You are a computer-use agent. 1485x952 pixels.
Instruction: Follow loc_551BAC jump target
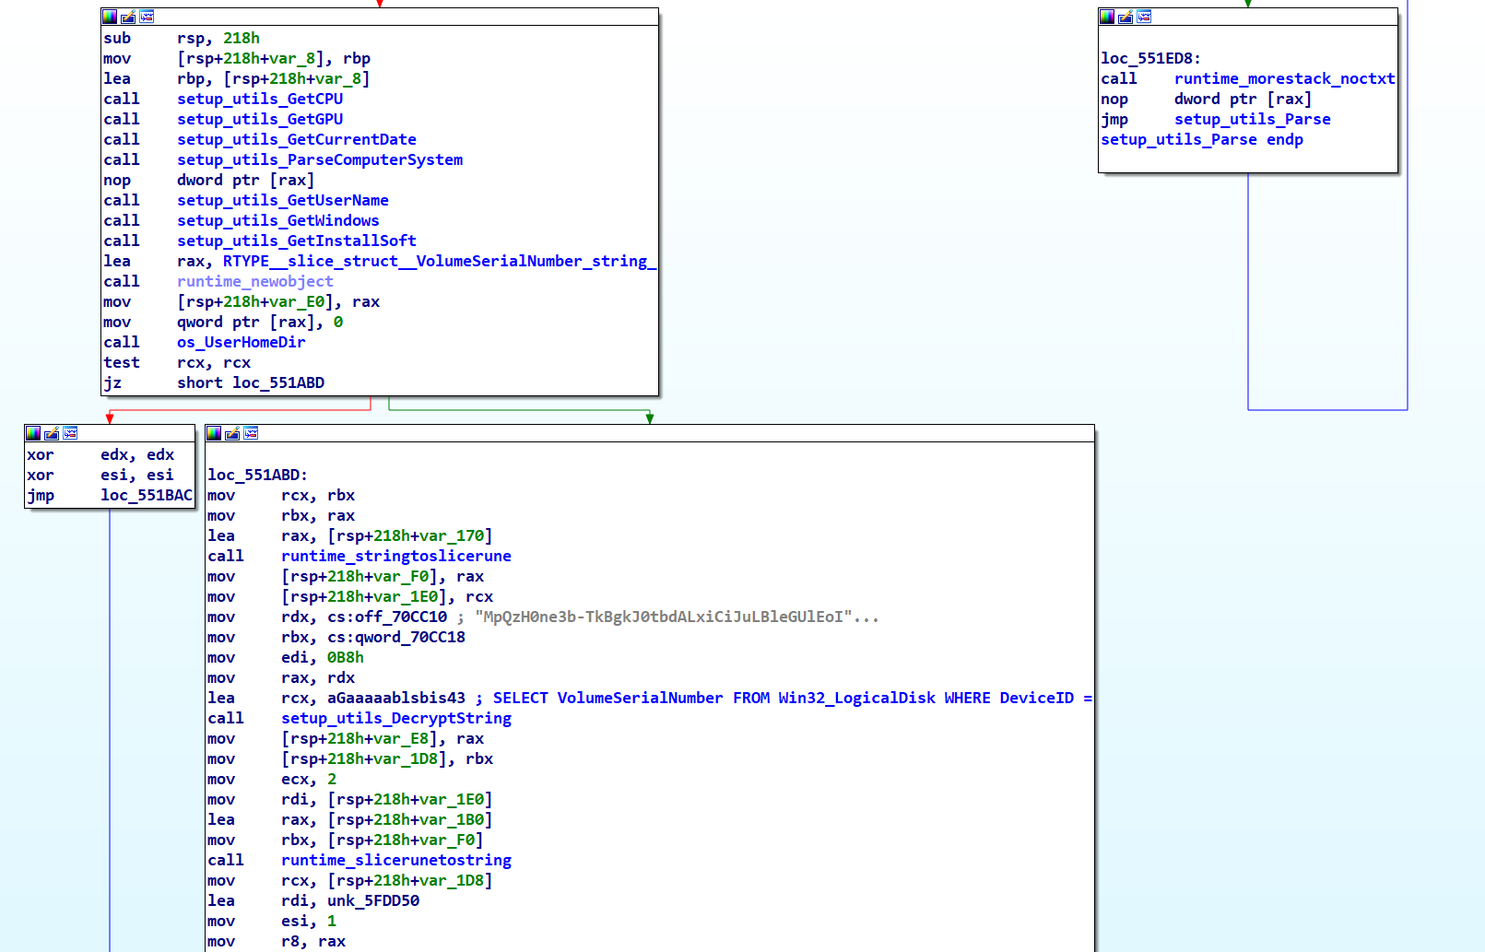click(147, 495)
